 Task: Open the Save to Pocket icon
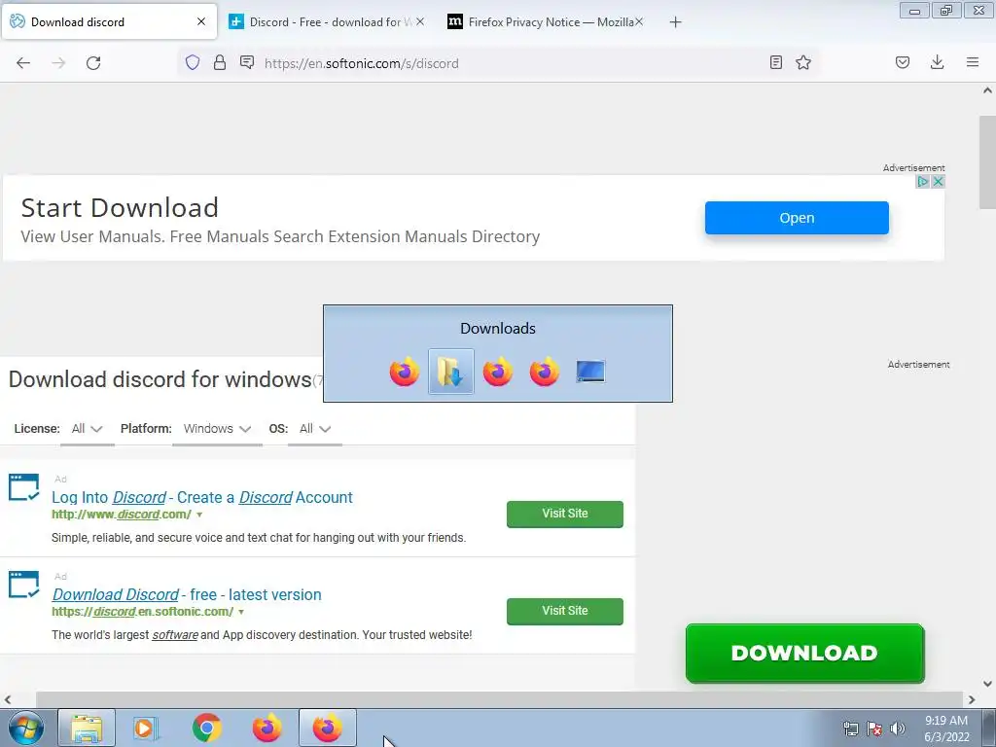(x=903, y=62)
